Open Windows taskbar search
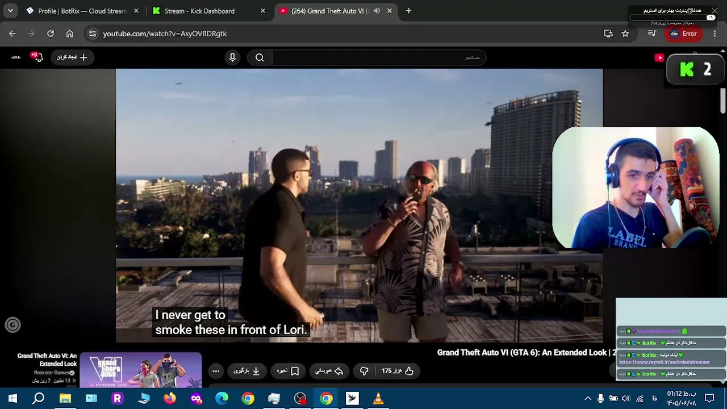 (x=39, y=399)
